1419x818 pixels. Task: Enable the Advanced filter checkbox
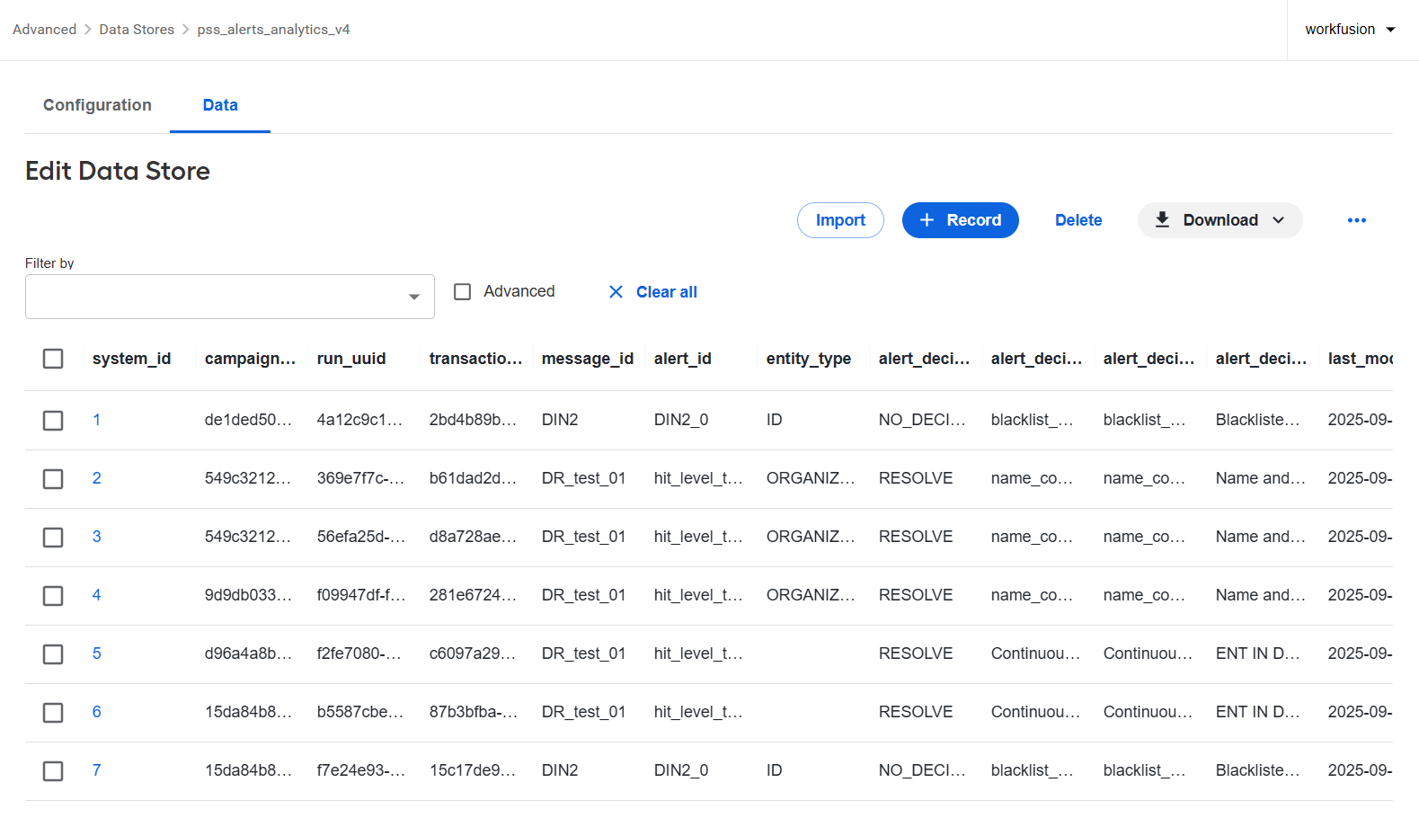tap(463, 292)
